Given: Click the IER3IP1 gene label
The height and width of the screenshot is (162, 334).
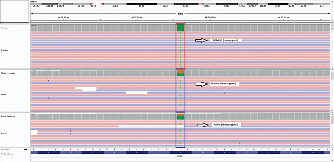Looking at the screenshot, I should pos(180,156).
